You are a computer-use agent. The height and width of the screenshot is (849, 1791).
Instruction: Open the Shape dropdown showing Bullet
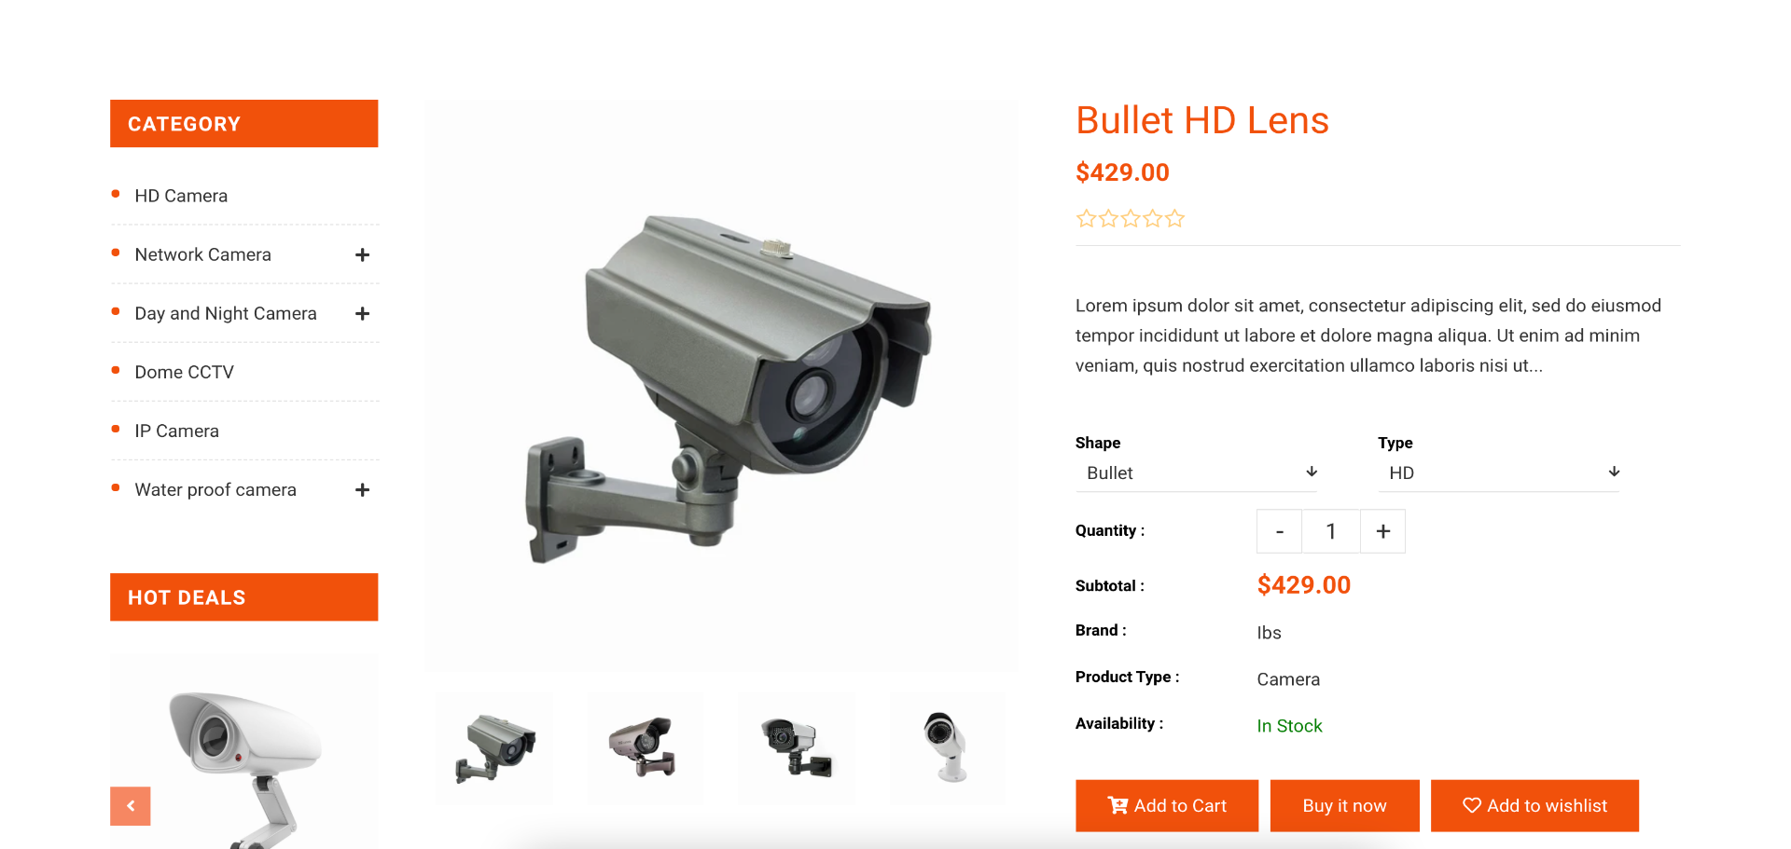click(x=1196, y=472)
